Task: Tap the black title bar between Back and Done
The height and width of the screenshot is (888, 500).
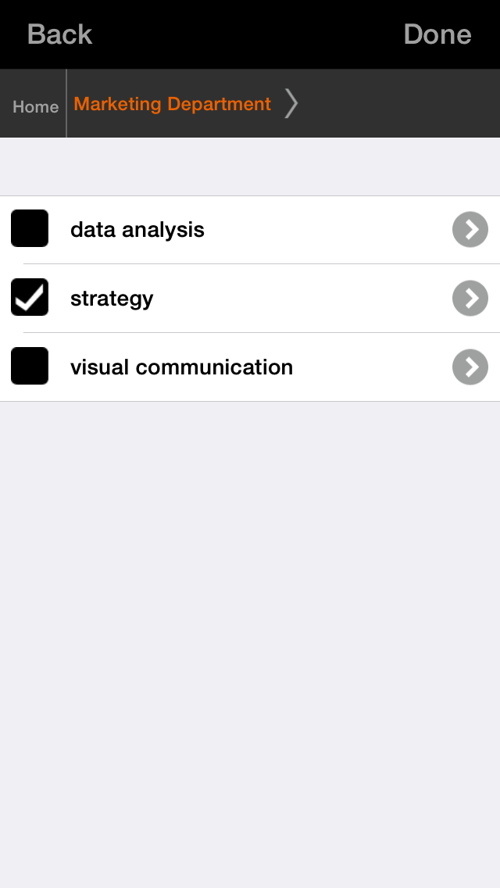Action: [x=250, y=34]
